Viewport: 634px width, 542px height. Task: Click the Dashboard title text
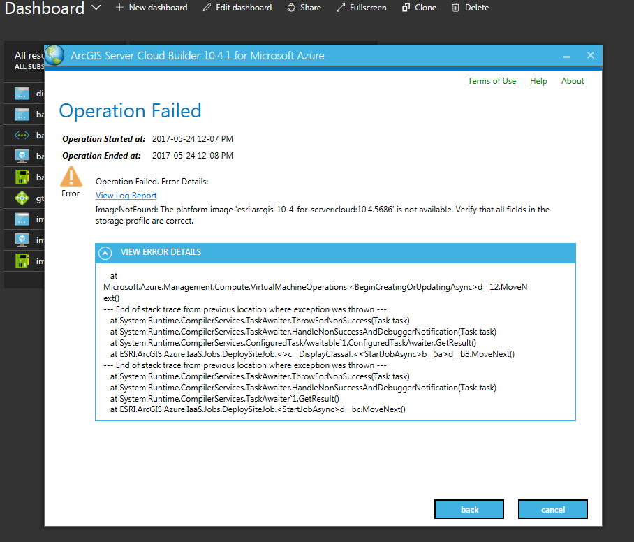(45, 8)
